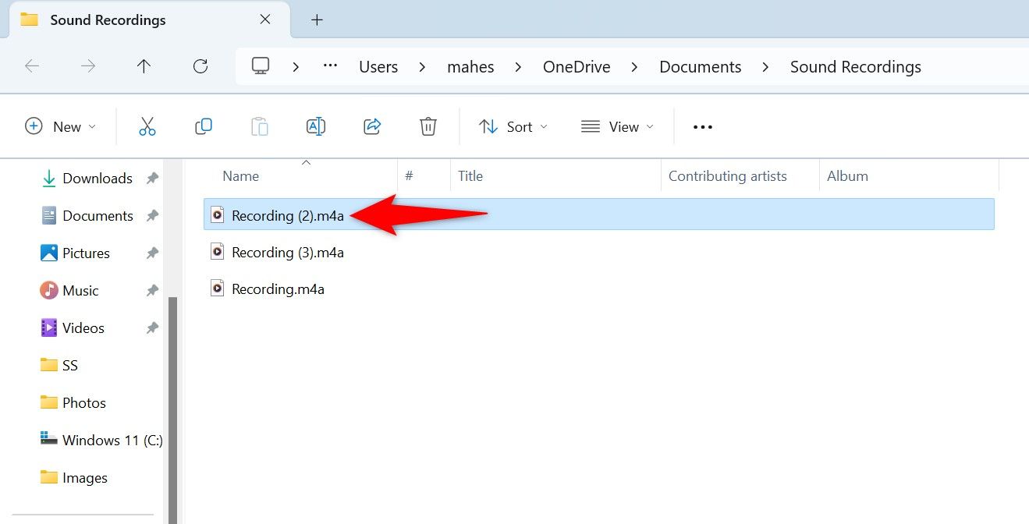Image resolution: width=1029 pixels, height=524 pixels.
Task: Open the See more three-dot menu
Action: point(703,127)
